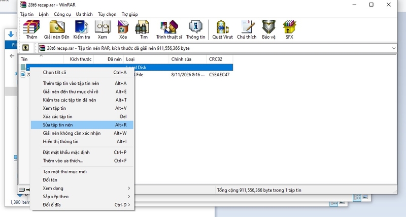Viewport: 406px width, 217px height.
Task: Open the Giải nén Đến extract tool
Action: point(57,29)
